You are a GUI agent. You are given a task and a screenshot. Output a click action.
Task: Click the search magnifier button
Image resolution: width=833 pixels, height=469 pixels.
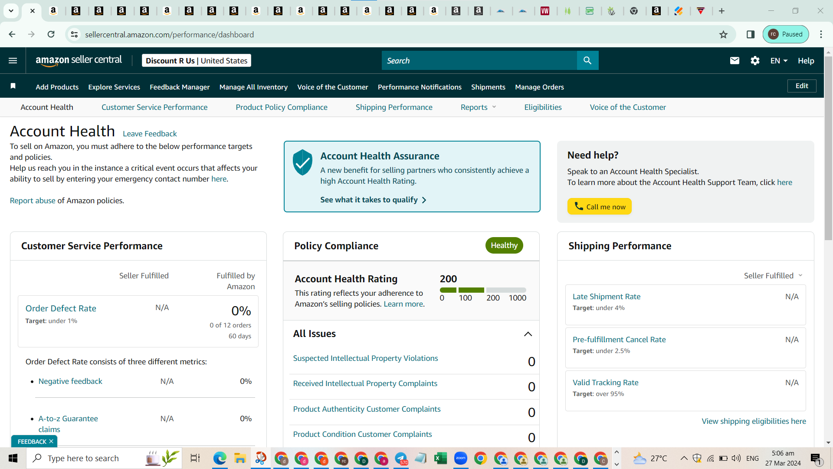[x=587, y=60]
